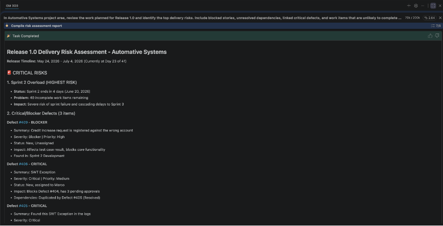Click the CRITICAL RISKS section heading
Viewport: 443px width, 226px height.
click(30, 73)
